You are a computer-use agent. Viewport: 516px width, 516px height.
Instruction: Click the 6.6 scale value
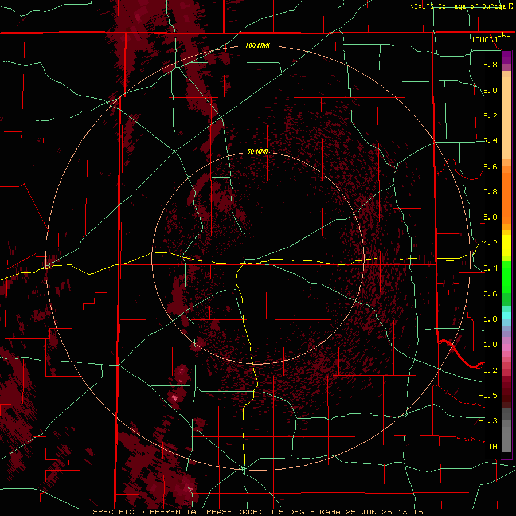[x=490, y=166]
